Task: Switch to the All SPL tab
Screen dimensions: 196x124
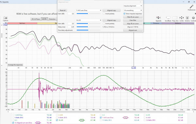Action: (x=44, y=19)
